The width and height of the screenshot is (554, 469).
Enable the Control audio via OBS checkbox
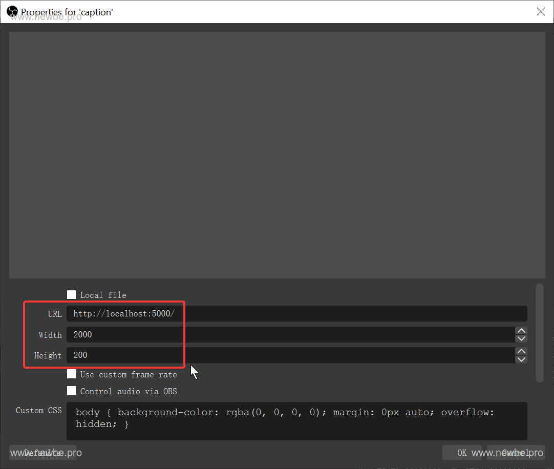click(x=72, y=391)
